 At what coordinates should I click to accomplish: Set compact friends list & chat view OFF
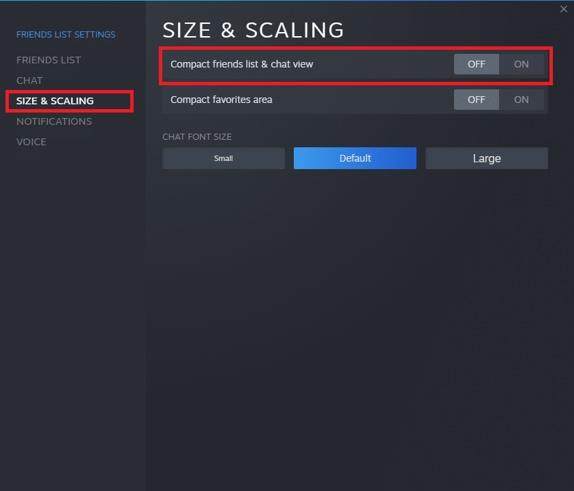[x=477, y=64]
